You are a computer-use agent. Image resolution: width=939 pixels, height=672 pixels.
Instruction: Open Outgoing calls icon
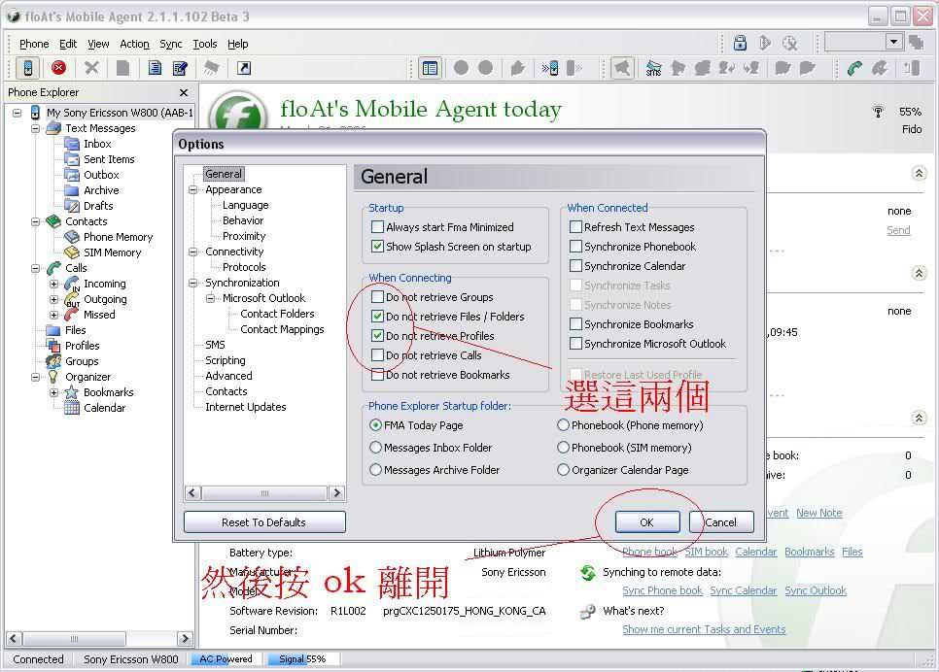(72, 299)
